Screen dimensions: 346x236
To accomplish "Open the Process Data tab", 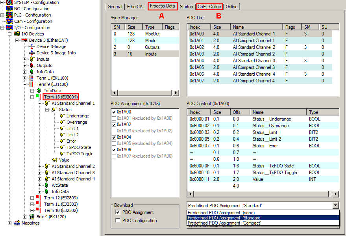I will 163,6.
